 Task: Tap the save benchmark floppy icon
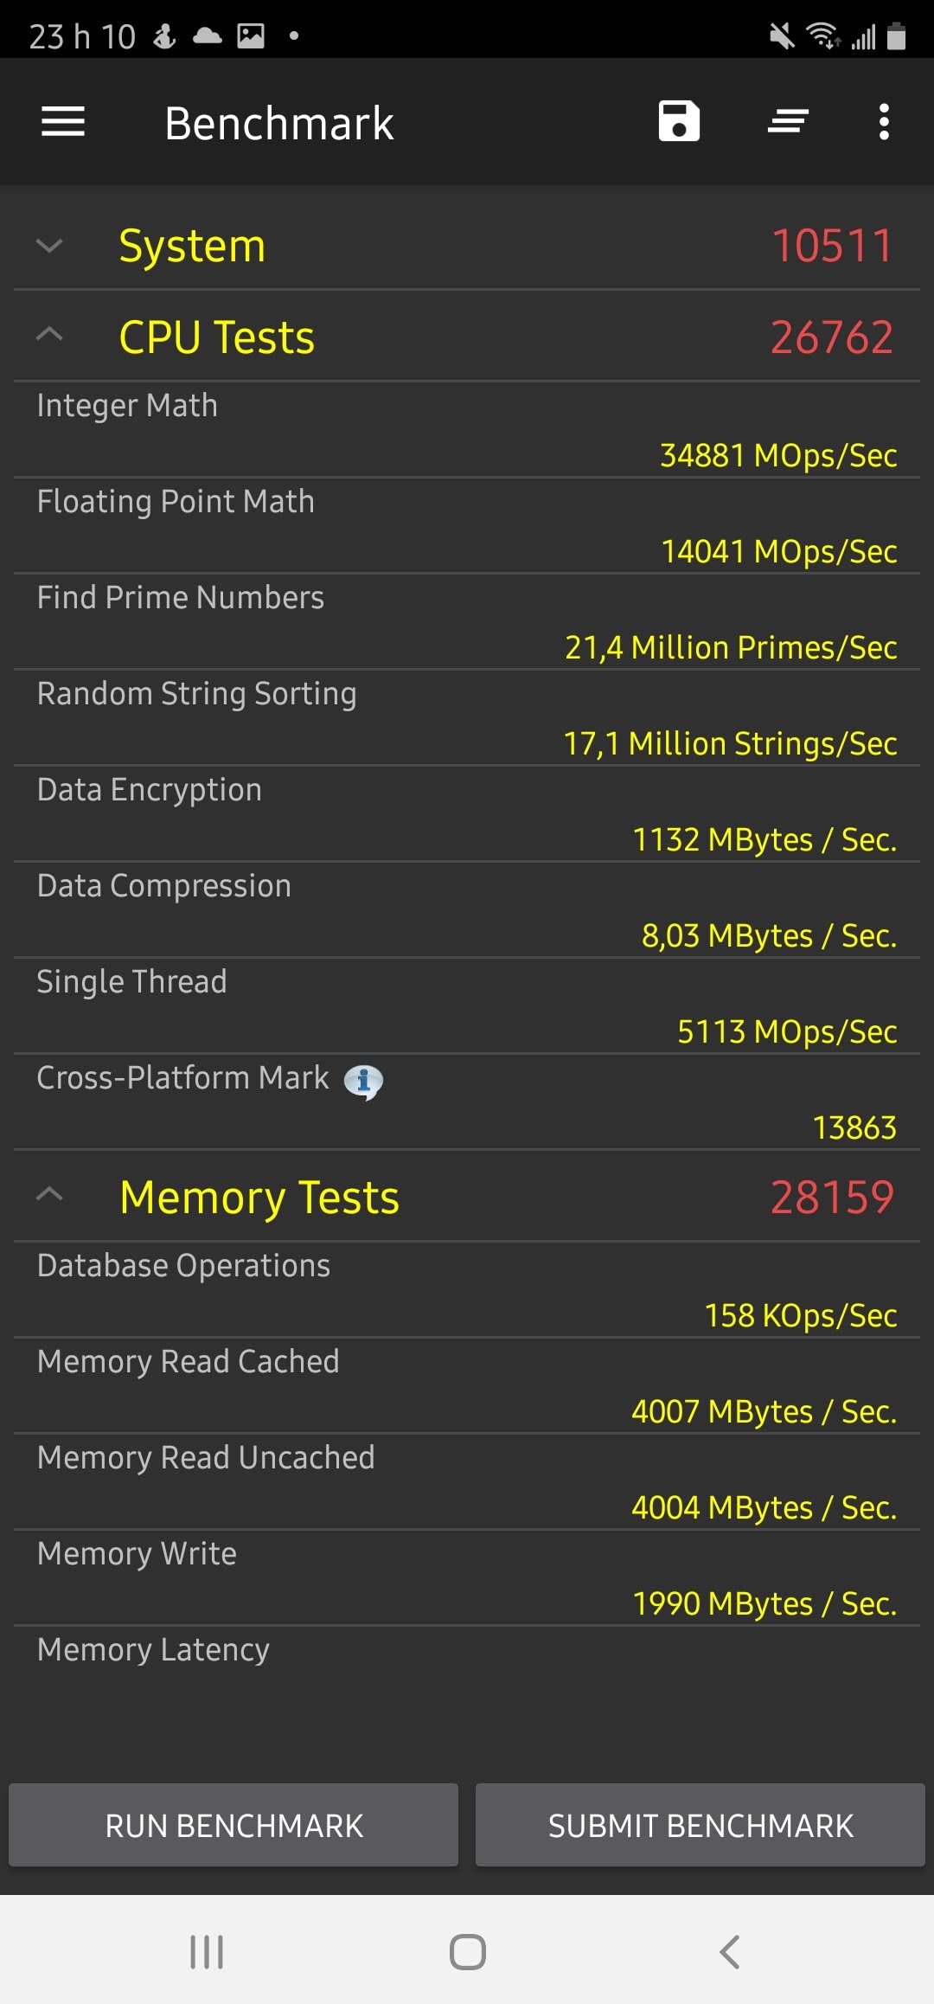pyautogui.click(x=679, y=121)
